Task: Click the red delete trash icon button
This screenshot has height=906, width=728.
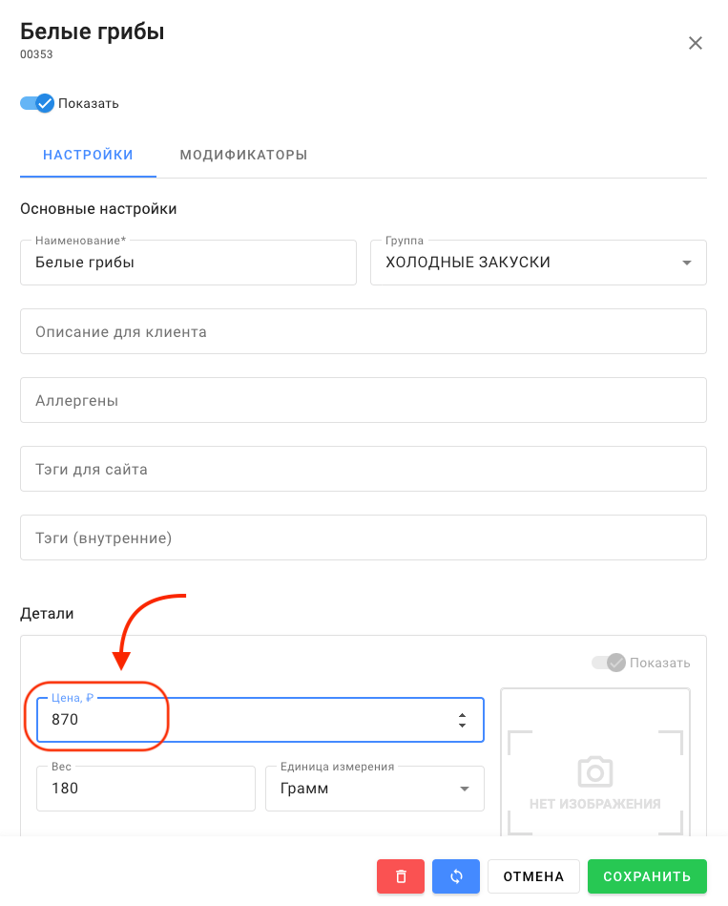Action: 401,876
